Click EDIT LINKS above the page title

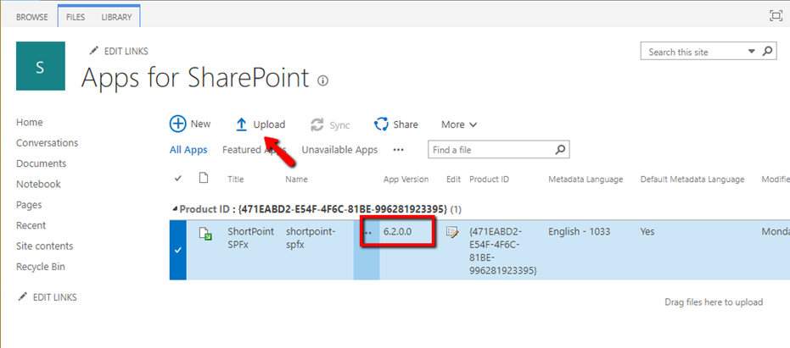(x=119, y=52)
